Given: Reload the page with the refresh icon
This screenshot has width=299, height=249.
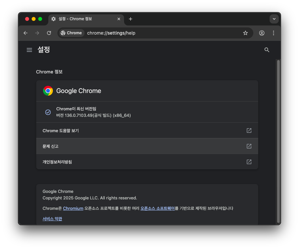Looking at the screenshot, I should (49, 33).
